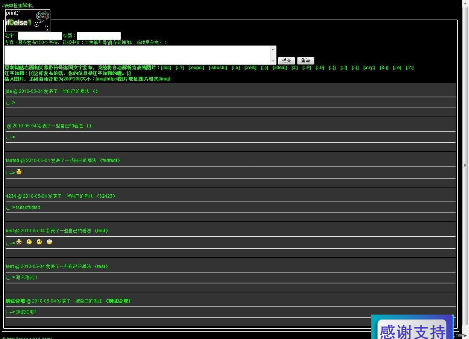The height and width of the screenshot is (339, 469).
Task: Click the up arrow of the textarea scrollbar
Action: tap(273, 49)
